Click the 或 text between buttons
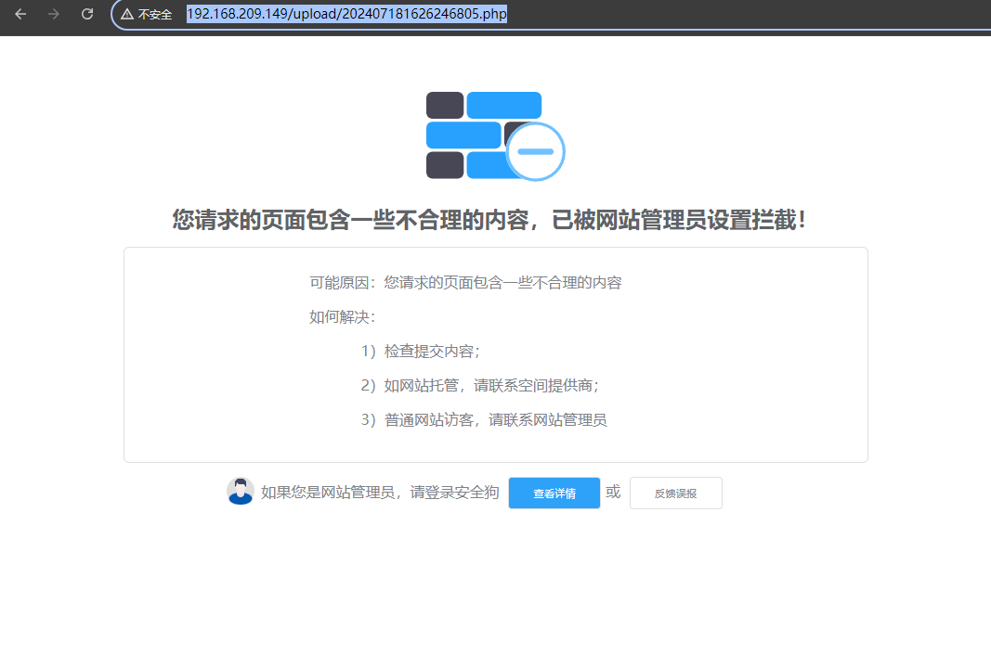This screenshot has height=654, width=991. point(613,493)
